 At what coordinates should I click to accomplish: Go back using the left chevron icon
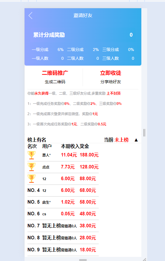[30, 16]
